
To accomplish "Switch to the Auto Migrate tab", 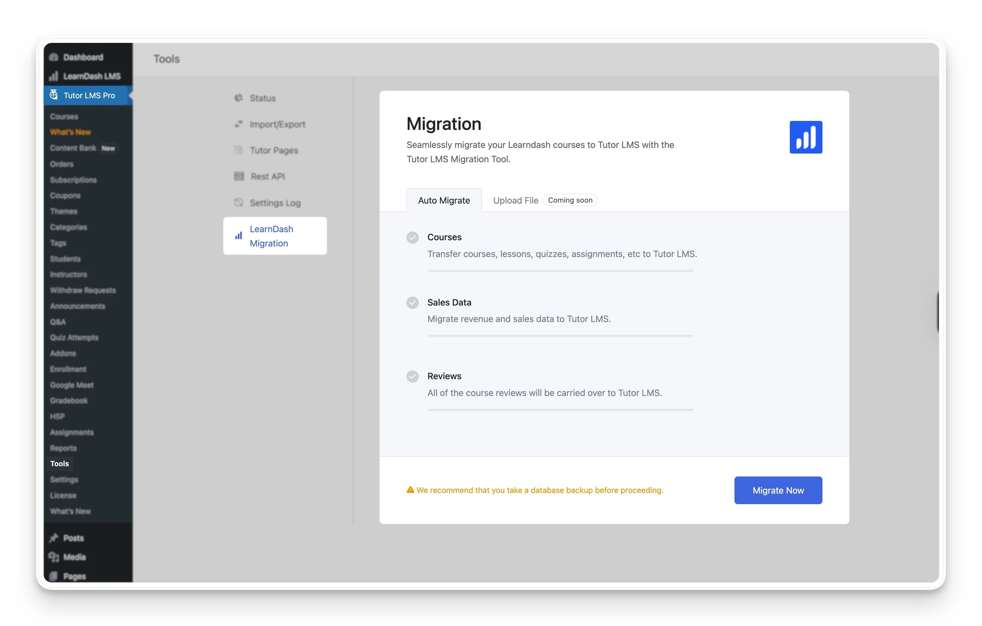I will 444,200.
